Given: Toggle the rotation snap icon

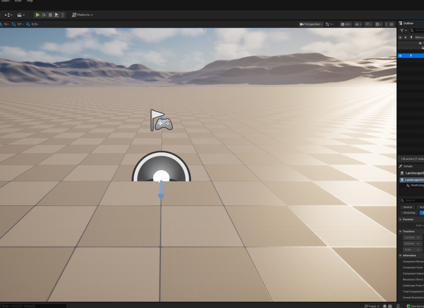Looking at the screenshot, I should pos(13,24).
